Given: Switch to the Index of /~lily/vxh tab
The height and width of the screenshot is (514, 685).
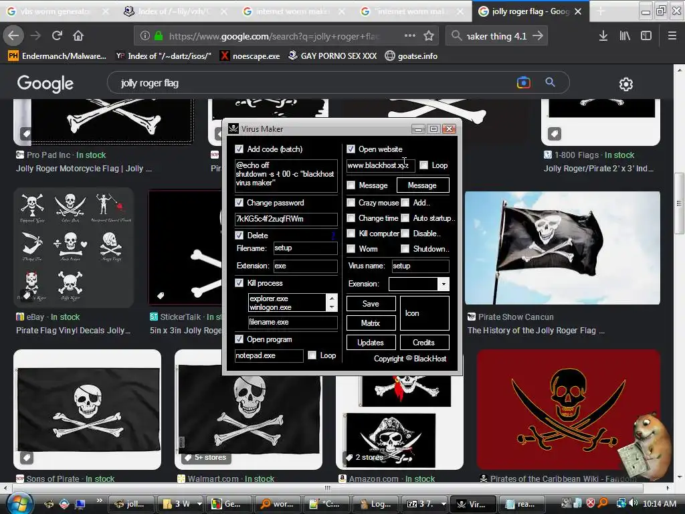Looking at the screenshot, I should point(175,11).
